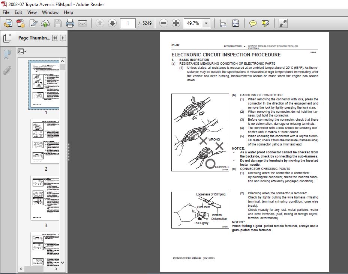Viewport: 348px width, 274px height.
Task: Click the 49.7% zoom value field
Action: click(x=193, y=23)
